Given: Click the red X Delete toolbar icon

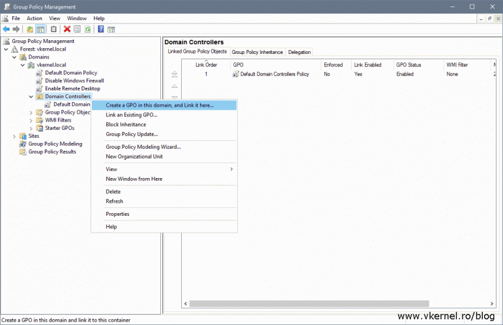Looking at the screenshot, I should [67, 29].
